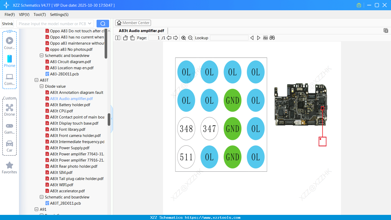Viewport: 391px width, 220px height.
Task: Click the blue search button
Action: (103, 24)
